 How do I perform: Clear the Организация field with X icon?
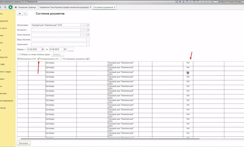tap(85, 25)
